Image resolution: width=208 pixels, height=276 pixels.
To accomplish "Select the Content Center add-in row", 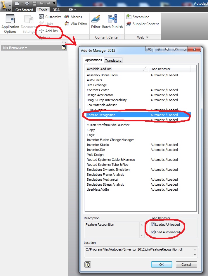I will click(138, 90).
